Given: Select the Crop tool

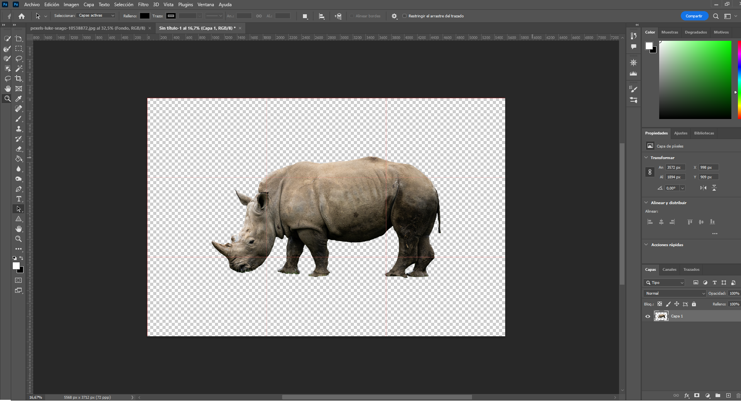Looking at the screenshot, I should [x=19, y=79].
